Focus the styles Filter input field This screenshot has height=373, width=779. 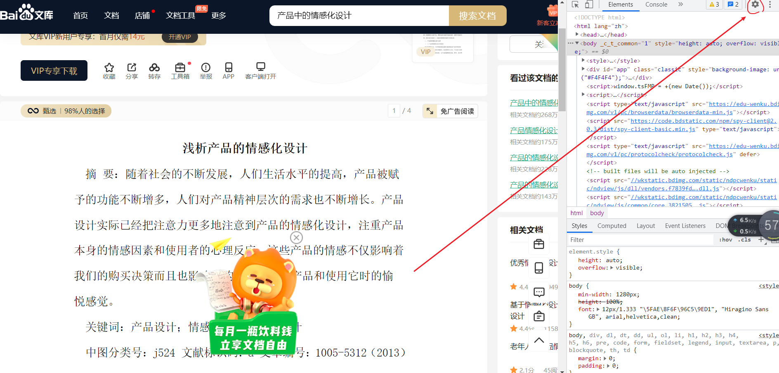640,240
